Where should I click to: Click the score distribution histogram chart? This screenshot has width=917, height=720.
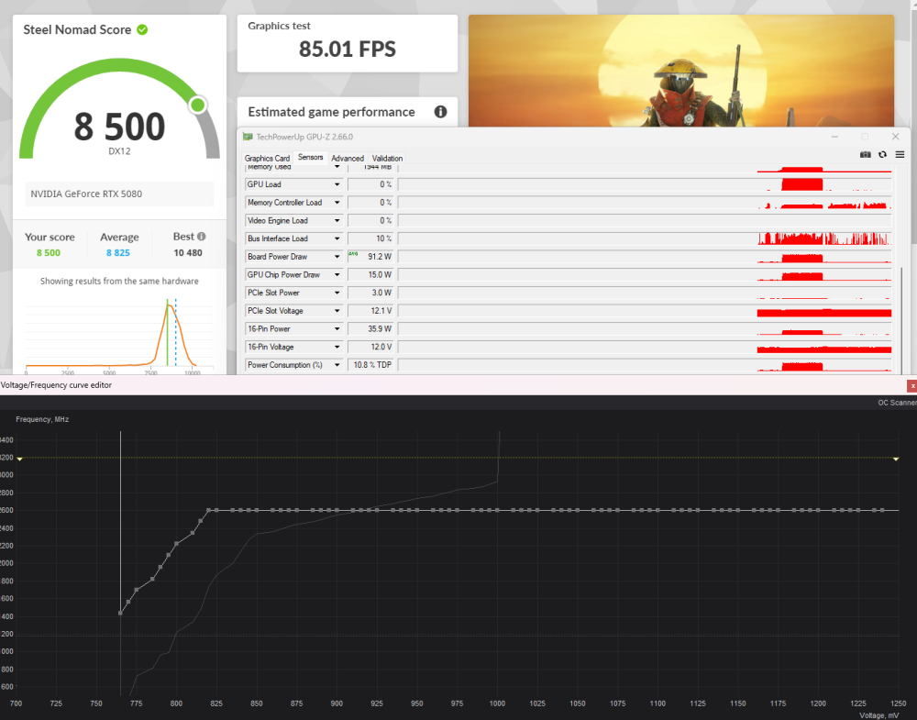point(119,335)
